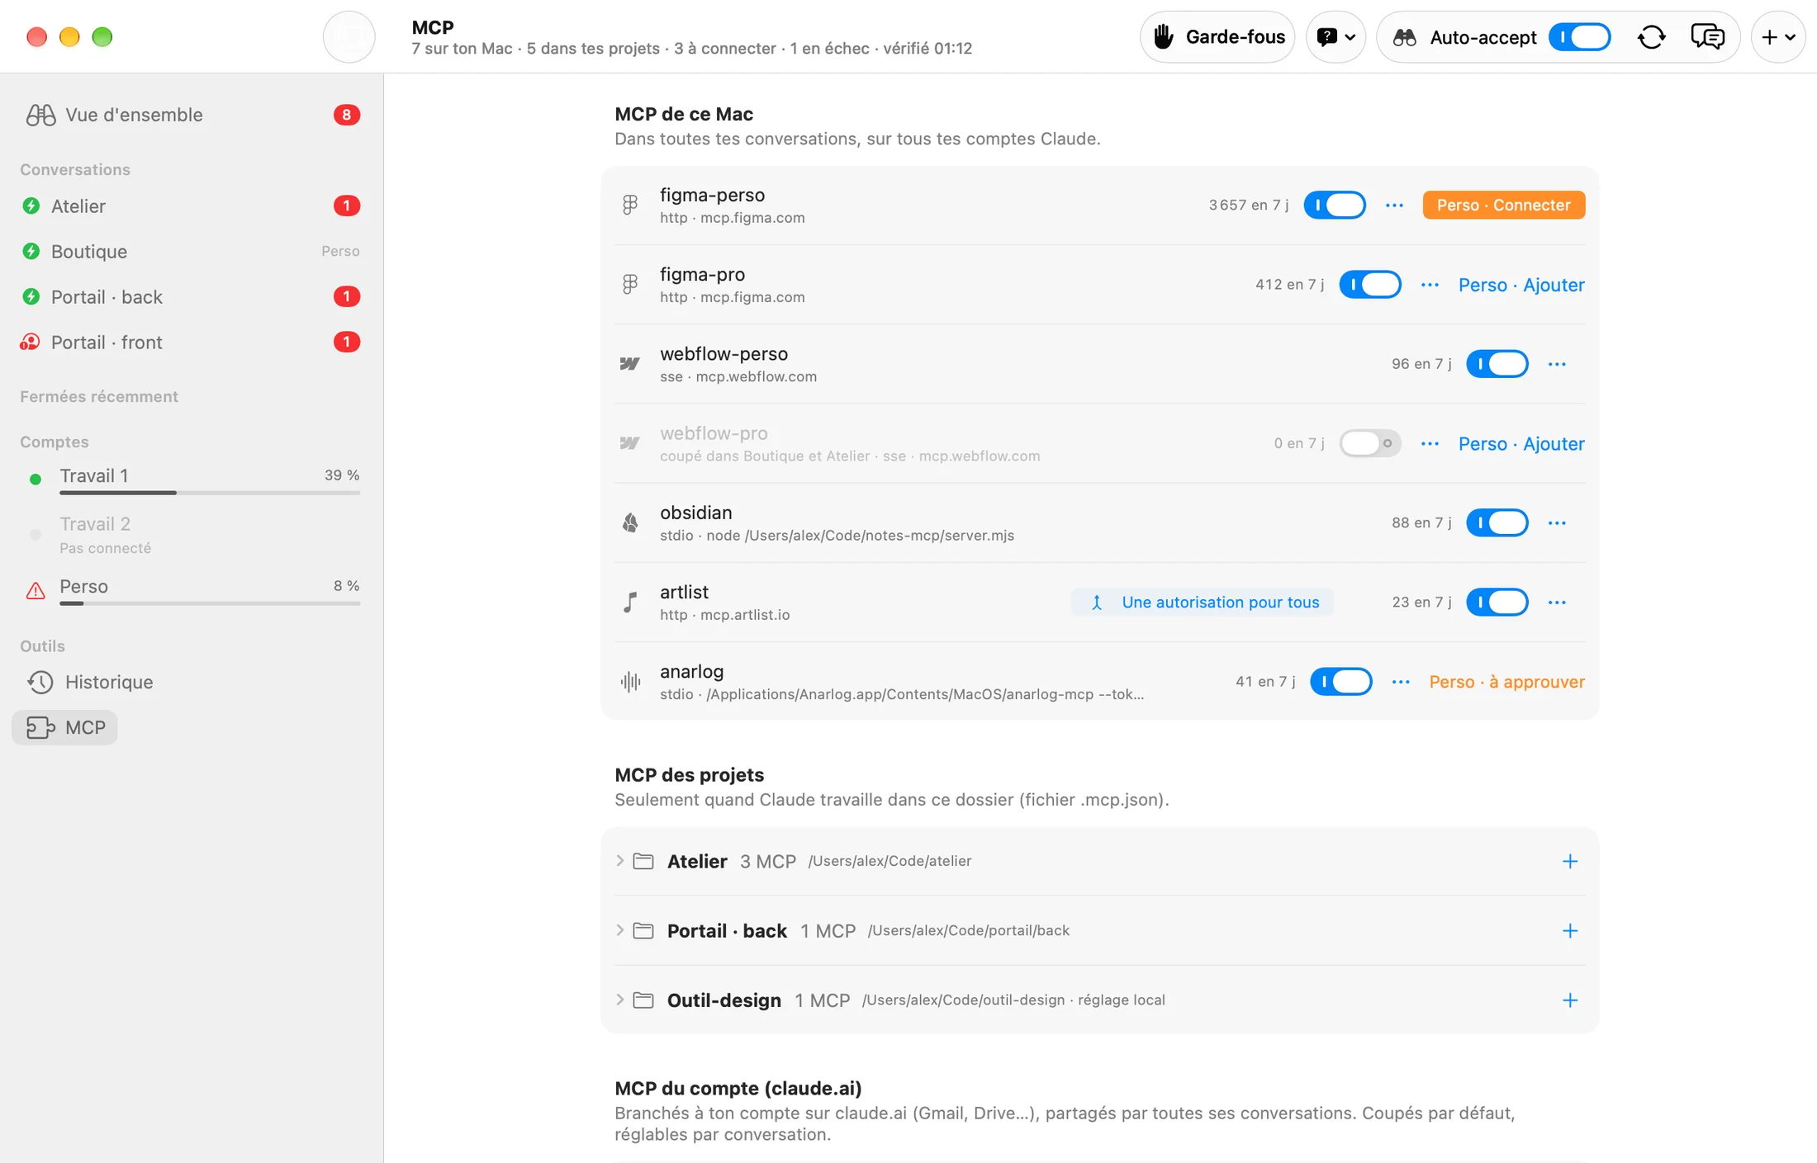Click the plus icon for Atelier project

click(x=1570, y=861)
